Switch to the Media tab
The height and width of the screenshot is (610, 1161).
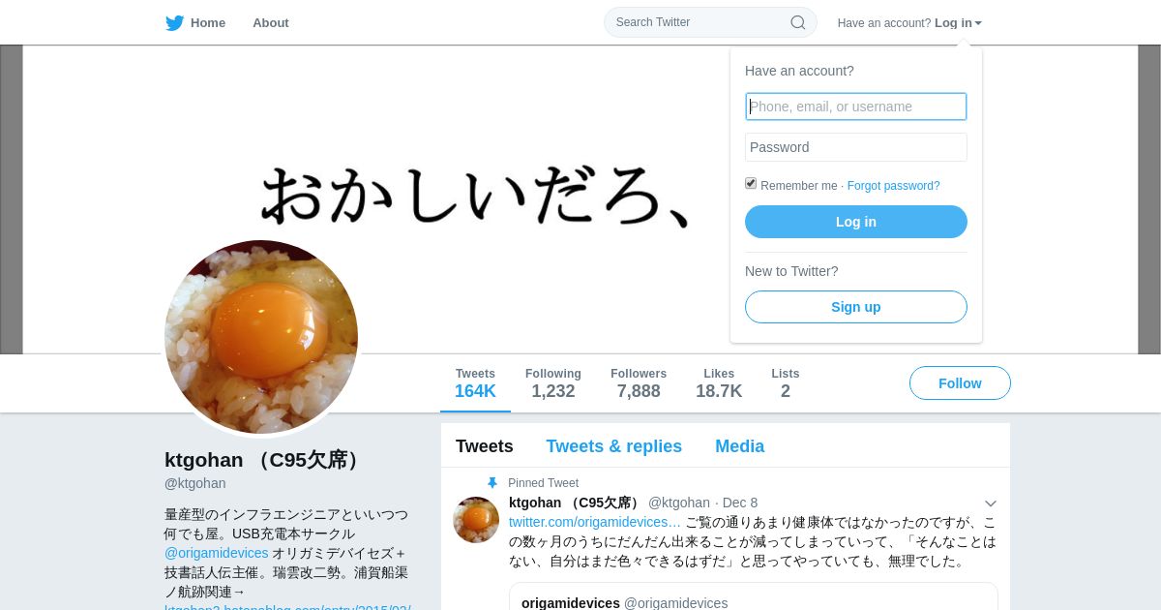point(740,446)
